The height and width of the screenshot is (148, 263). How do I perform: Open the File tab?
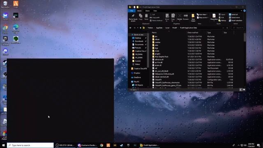click(x=131, y=11)
